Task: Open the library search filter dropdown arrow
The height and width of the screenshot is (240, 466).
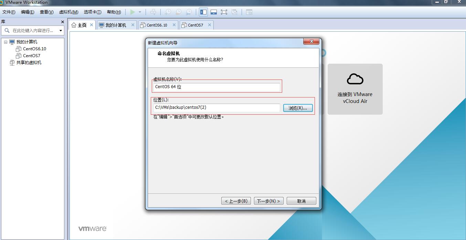Action: coord(61,31)
